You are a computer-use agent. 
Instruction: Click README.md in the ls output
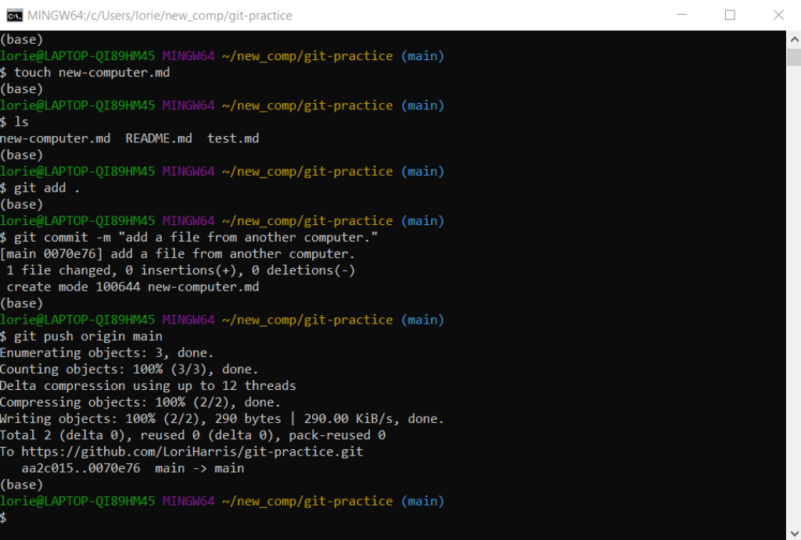click(158, 138)
